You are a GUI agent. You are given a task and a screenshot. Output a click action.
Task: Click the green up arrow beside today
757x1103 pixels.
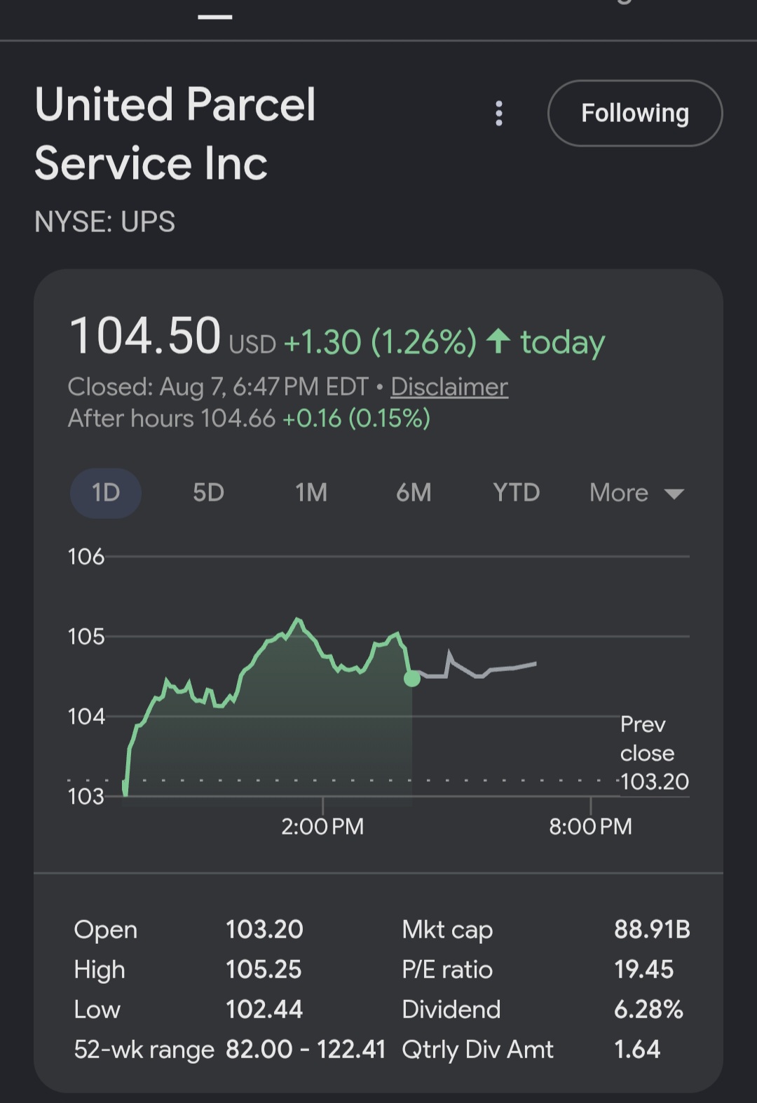coord(498,341)
